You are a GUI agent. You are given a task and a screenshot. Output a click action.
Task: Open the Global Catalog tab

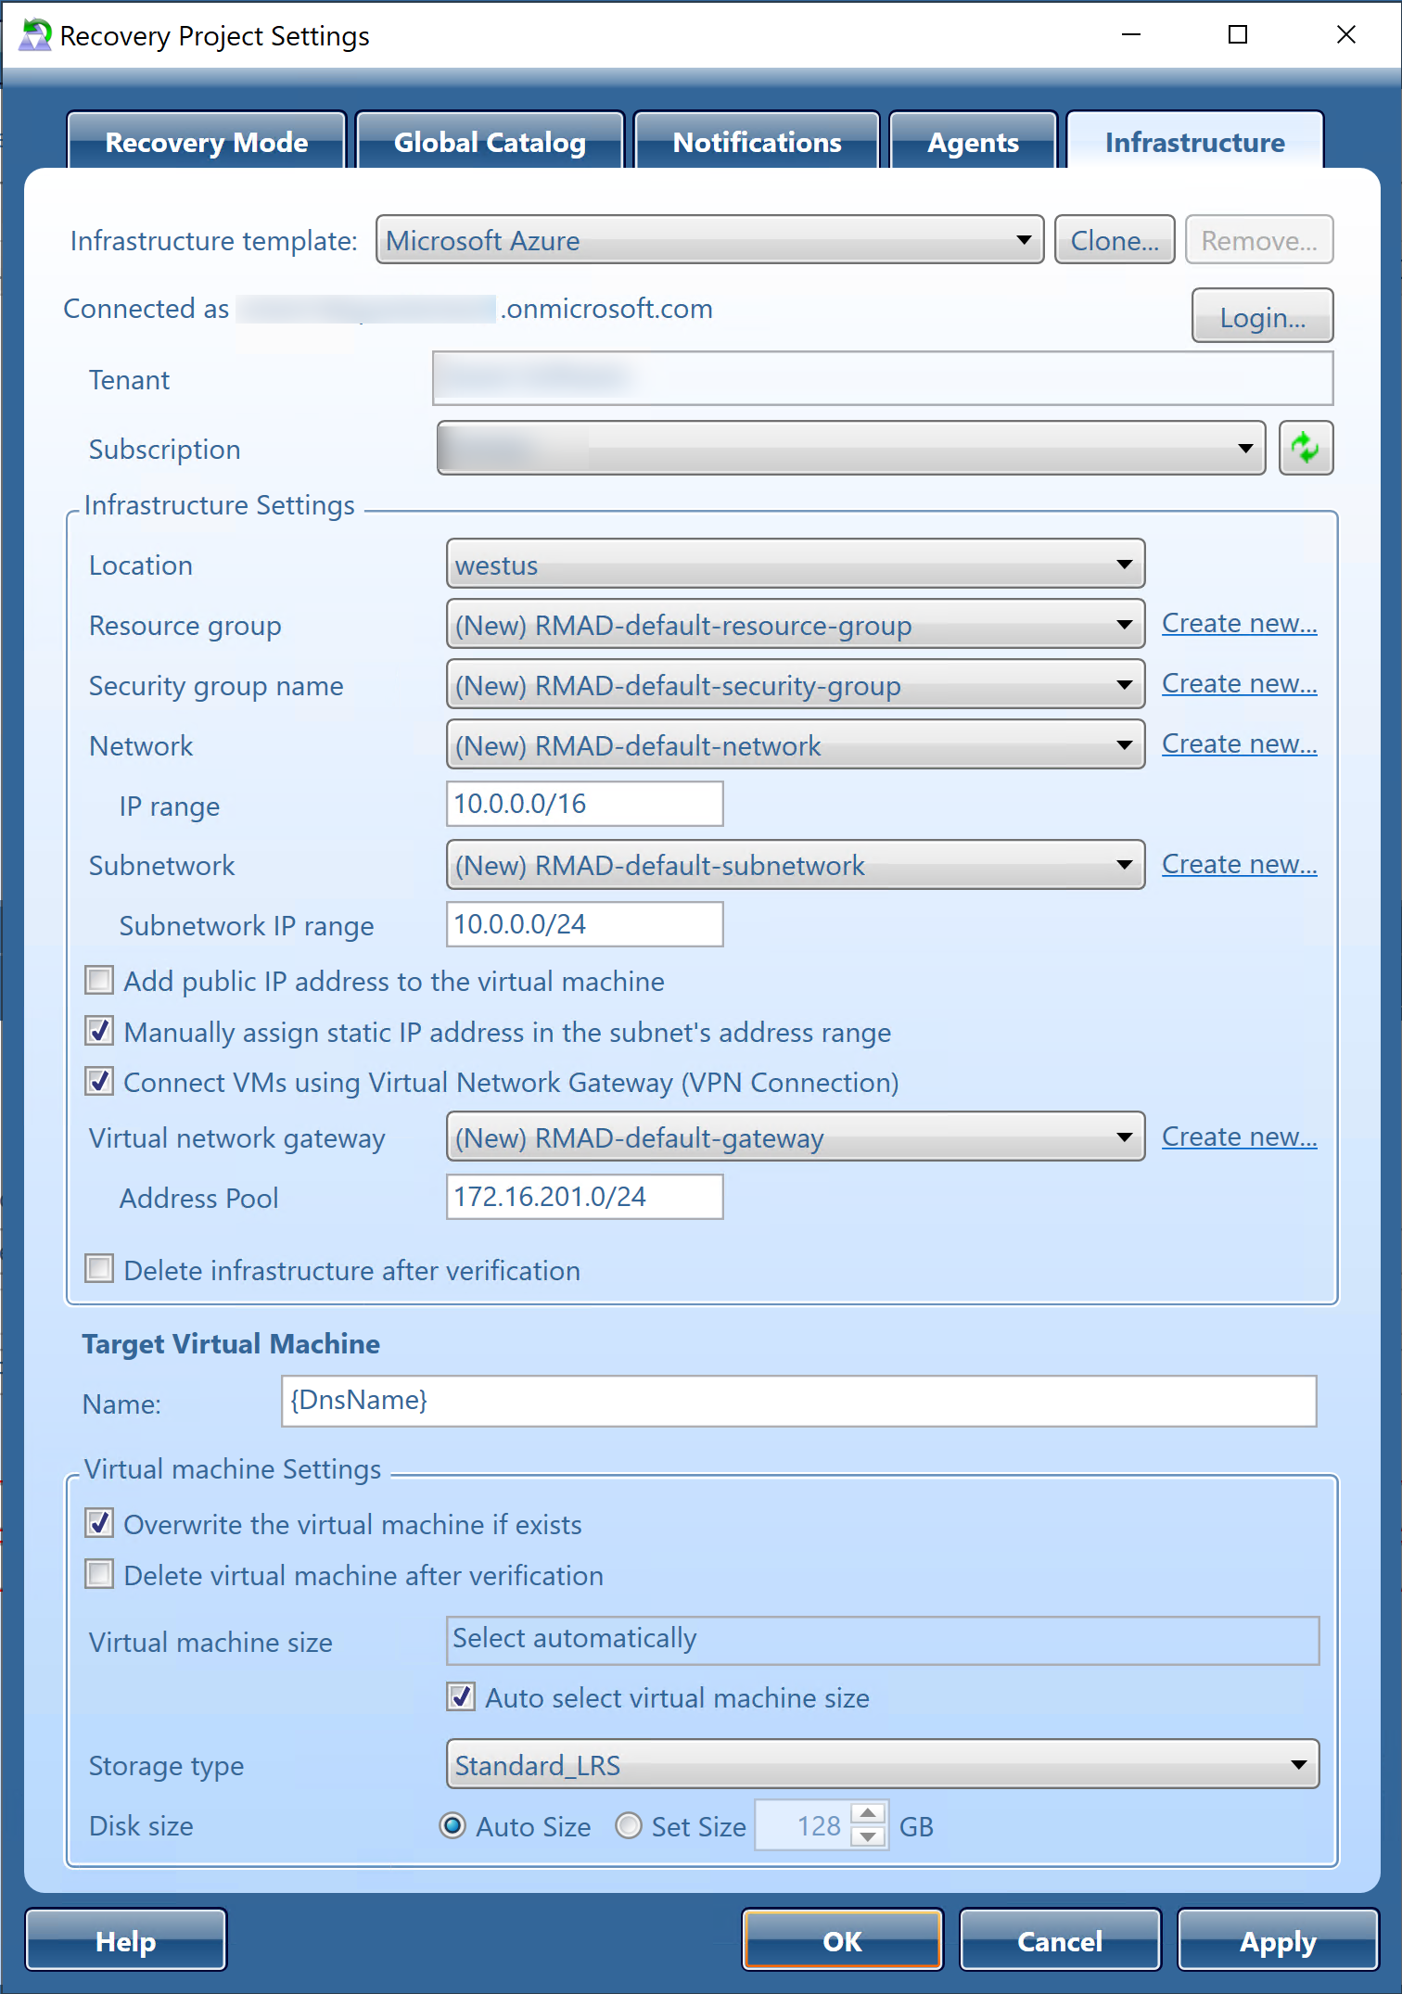[x=490, y=142]
